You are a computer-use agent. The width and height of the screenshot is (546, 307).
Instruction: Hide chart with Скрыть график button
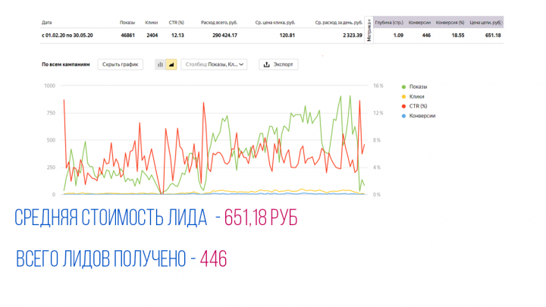click(120, 64)
